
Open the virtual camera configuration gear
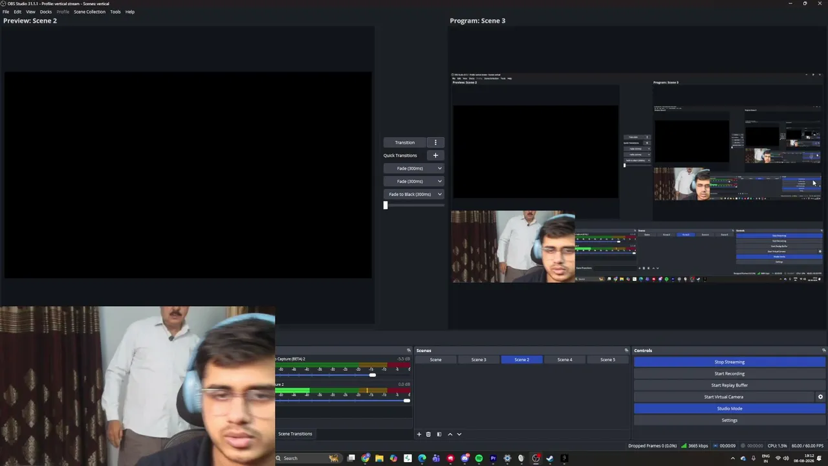(x=820, y=397)
